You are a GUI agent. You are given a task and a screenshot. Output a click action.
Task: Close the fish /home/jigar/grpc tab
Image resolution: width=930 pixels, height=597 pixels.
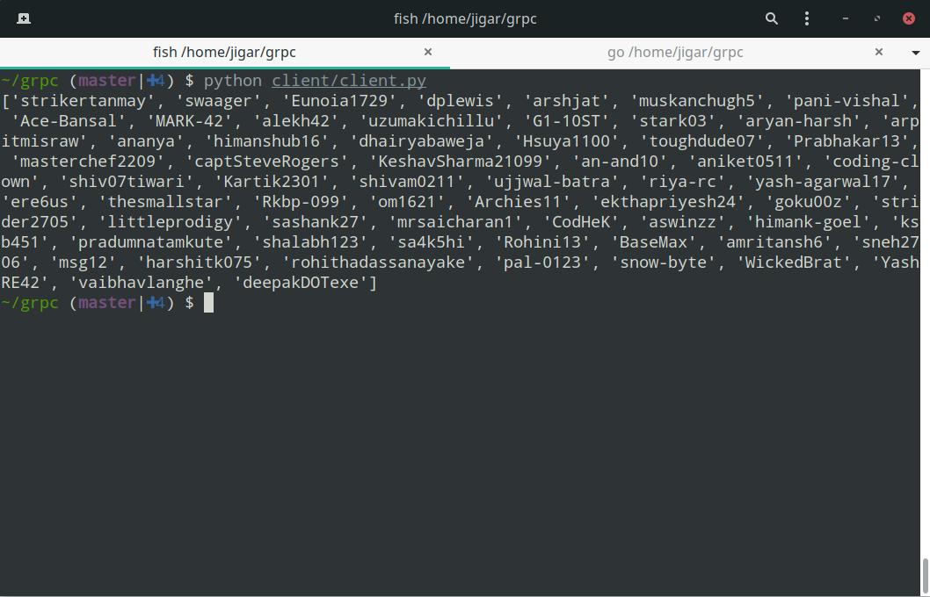point(427,53)
